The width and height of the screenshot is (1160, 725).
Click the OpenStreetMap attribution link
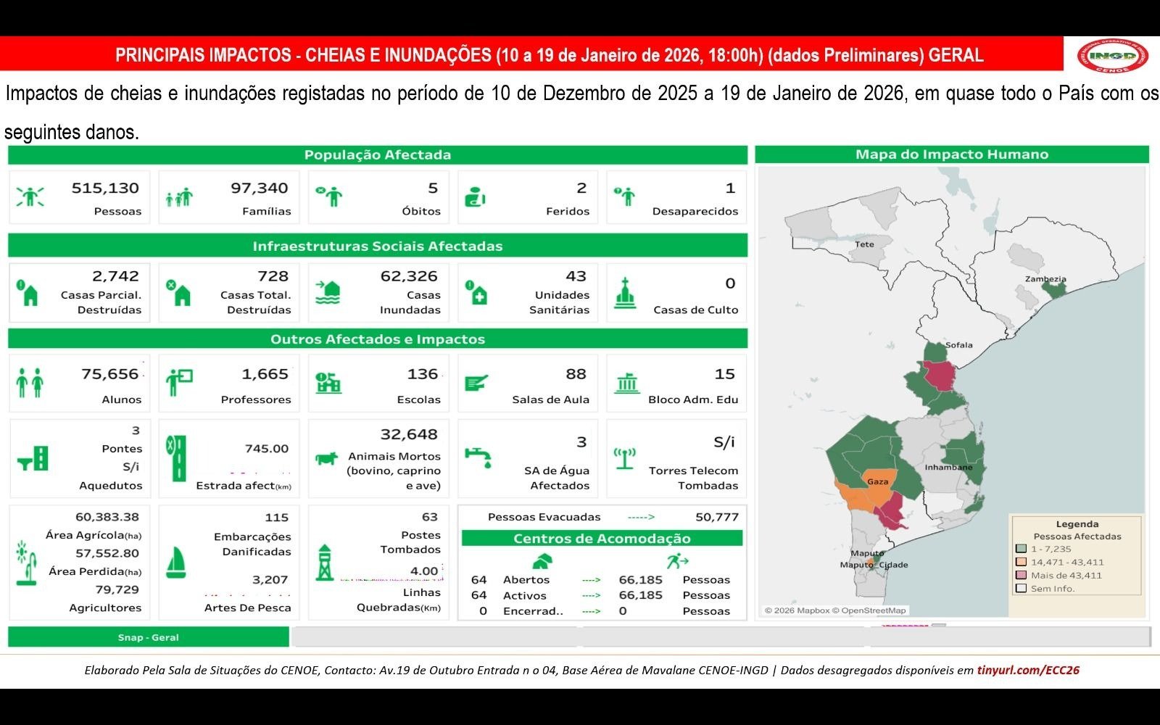coord(873,610)
